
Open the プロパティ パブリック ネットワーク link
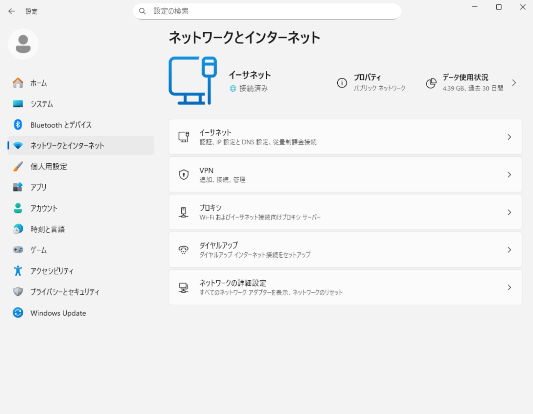[379, 83]
